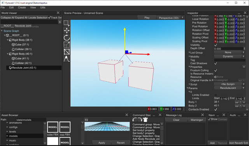Viewport: 249px width, 146px height.
Task: Open the terrain editing tool
Action: click(67, 59)
